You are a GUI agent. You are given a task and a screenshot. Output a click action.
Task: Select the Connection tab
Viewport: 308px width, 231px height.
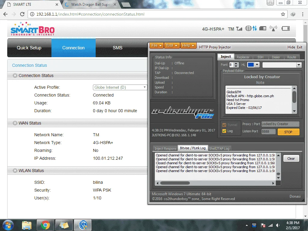(73, 48)
